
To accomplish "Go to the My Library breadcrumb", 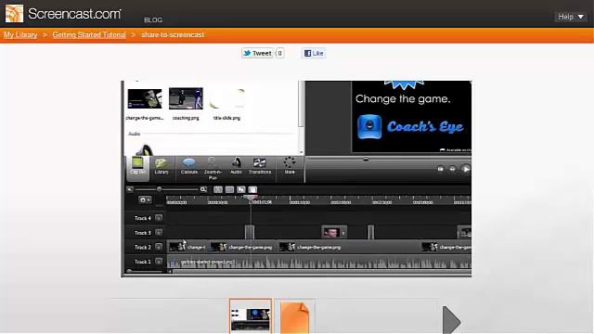I will coord(20,35).
